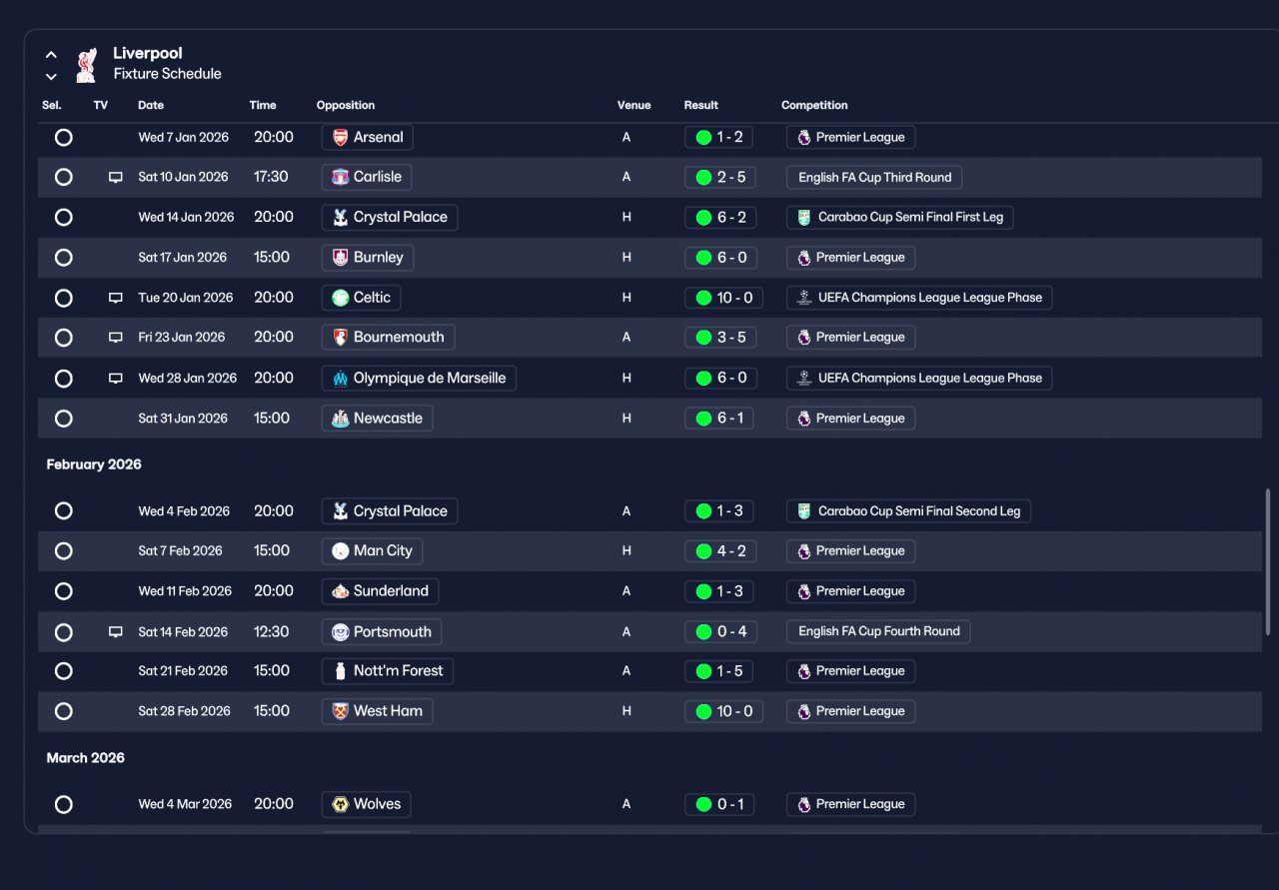Viewport: 1279px width, 890px height.
Task: Open the 1 - 2 Arsenal result
Action: 718,138
